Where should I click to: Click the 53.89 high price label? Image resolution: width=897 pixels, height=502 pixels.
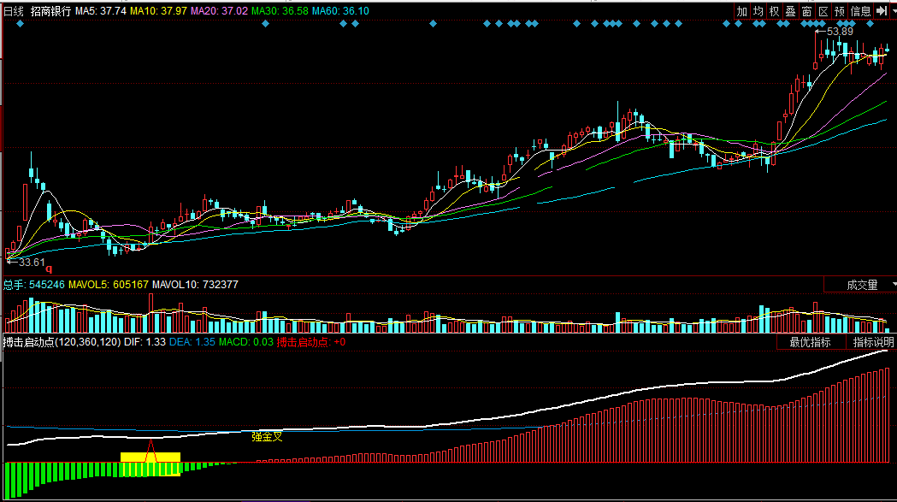click(x=839, y=32)
